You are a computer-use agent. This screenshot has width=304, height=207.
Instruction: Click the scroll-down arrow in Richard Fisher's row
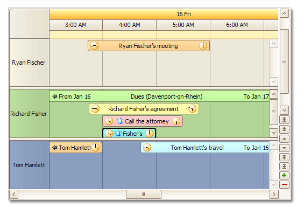point(273,133)
